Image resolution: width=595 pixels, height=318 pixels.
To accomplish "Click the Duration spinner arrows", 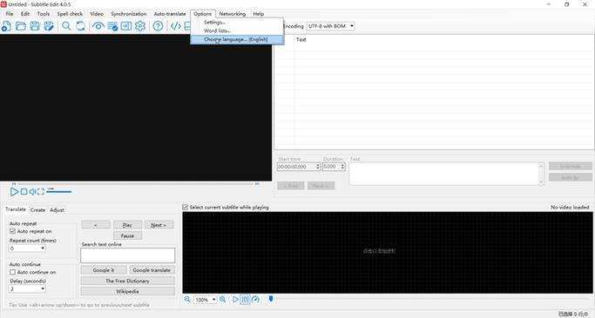I will [x=342, y=167].
